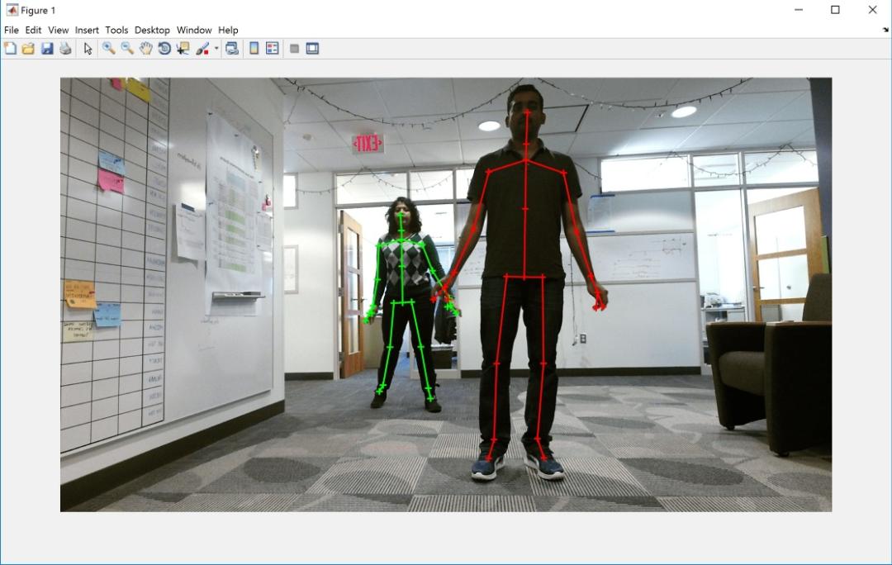Toggle the Data Cursor tool
This screenshot has width=892, height=565.
[183, 49]
